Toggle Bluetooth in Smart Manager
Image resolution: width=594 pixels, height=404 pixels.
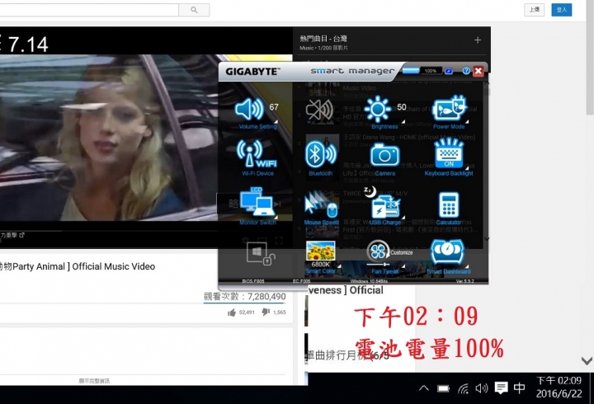[x=320, y=153]
